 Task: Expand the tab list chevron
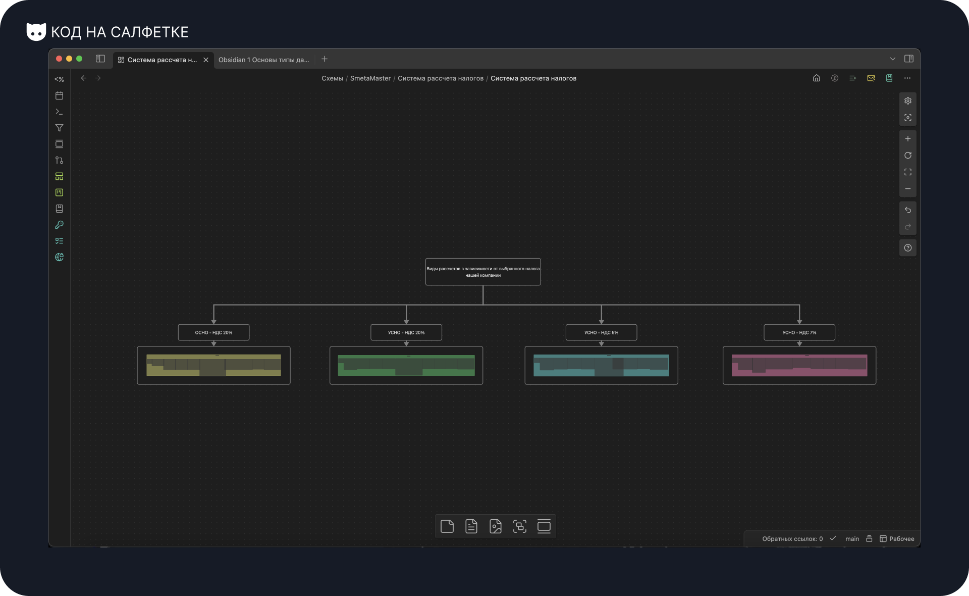point(892,59)
